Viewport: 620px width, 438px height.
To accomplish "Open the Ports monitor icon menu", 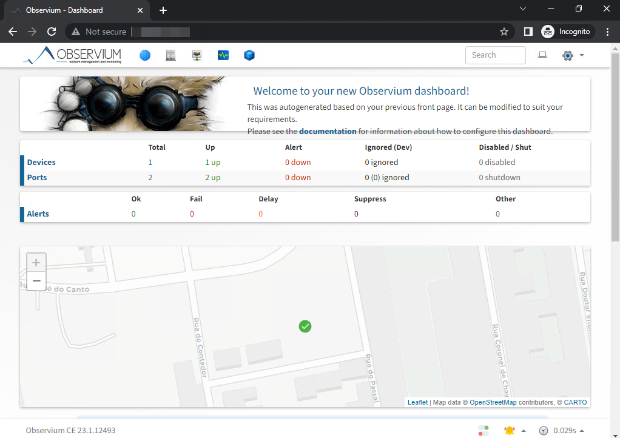I will 197,55.
